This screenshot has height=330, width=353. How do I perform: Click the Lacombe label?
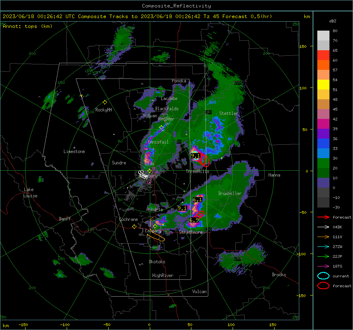click(169, 98)
